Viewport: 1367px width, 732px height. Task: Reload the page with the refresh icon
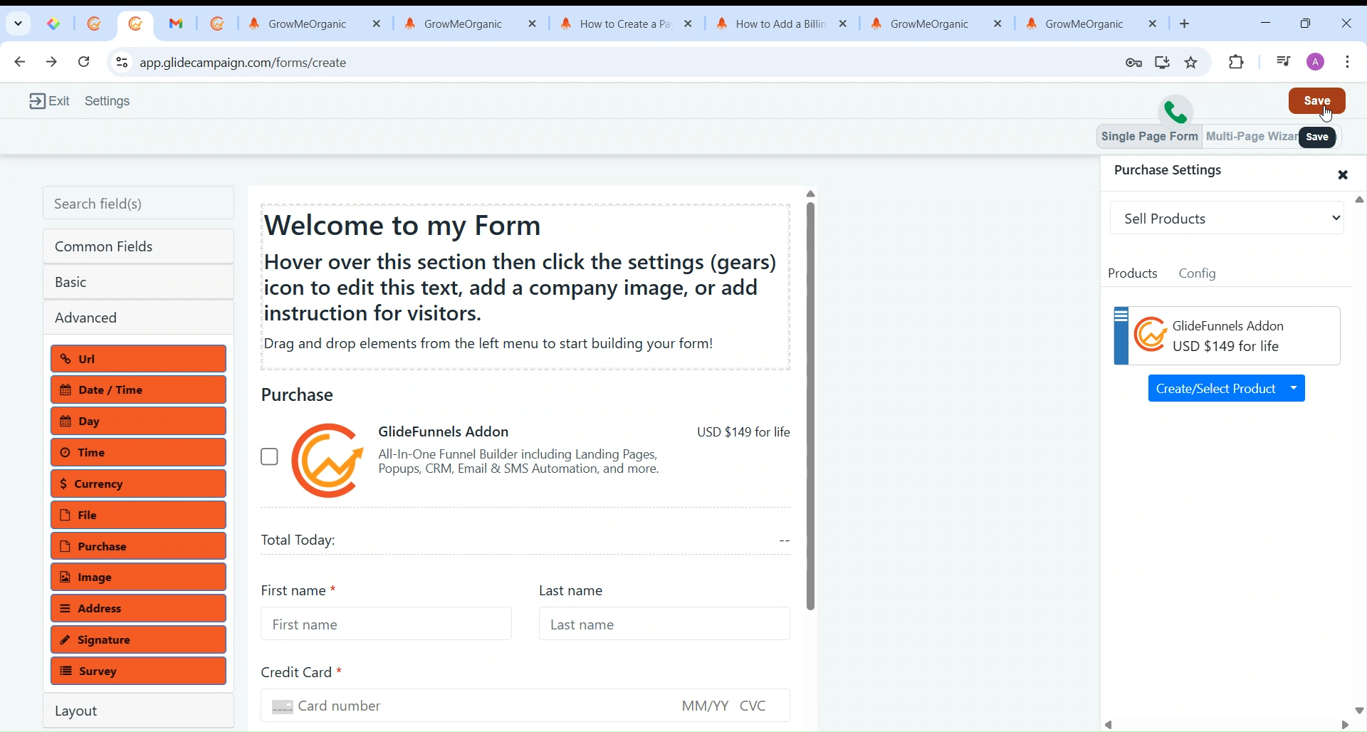tap(84, 63)
